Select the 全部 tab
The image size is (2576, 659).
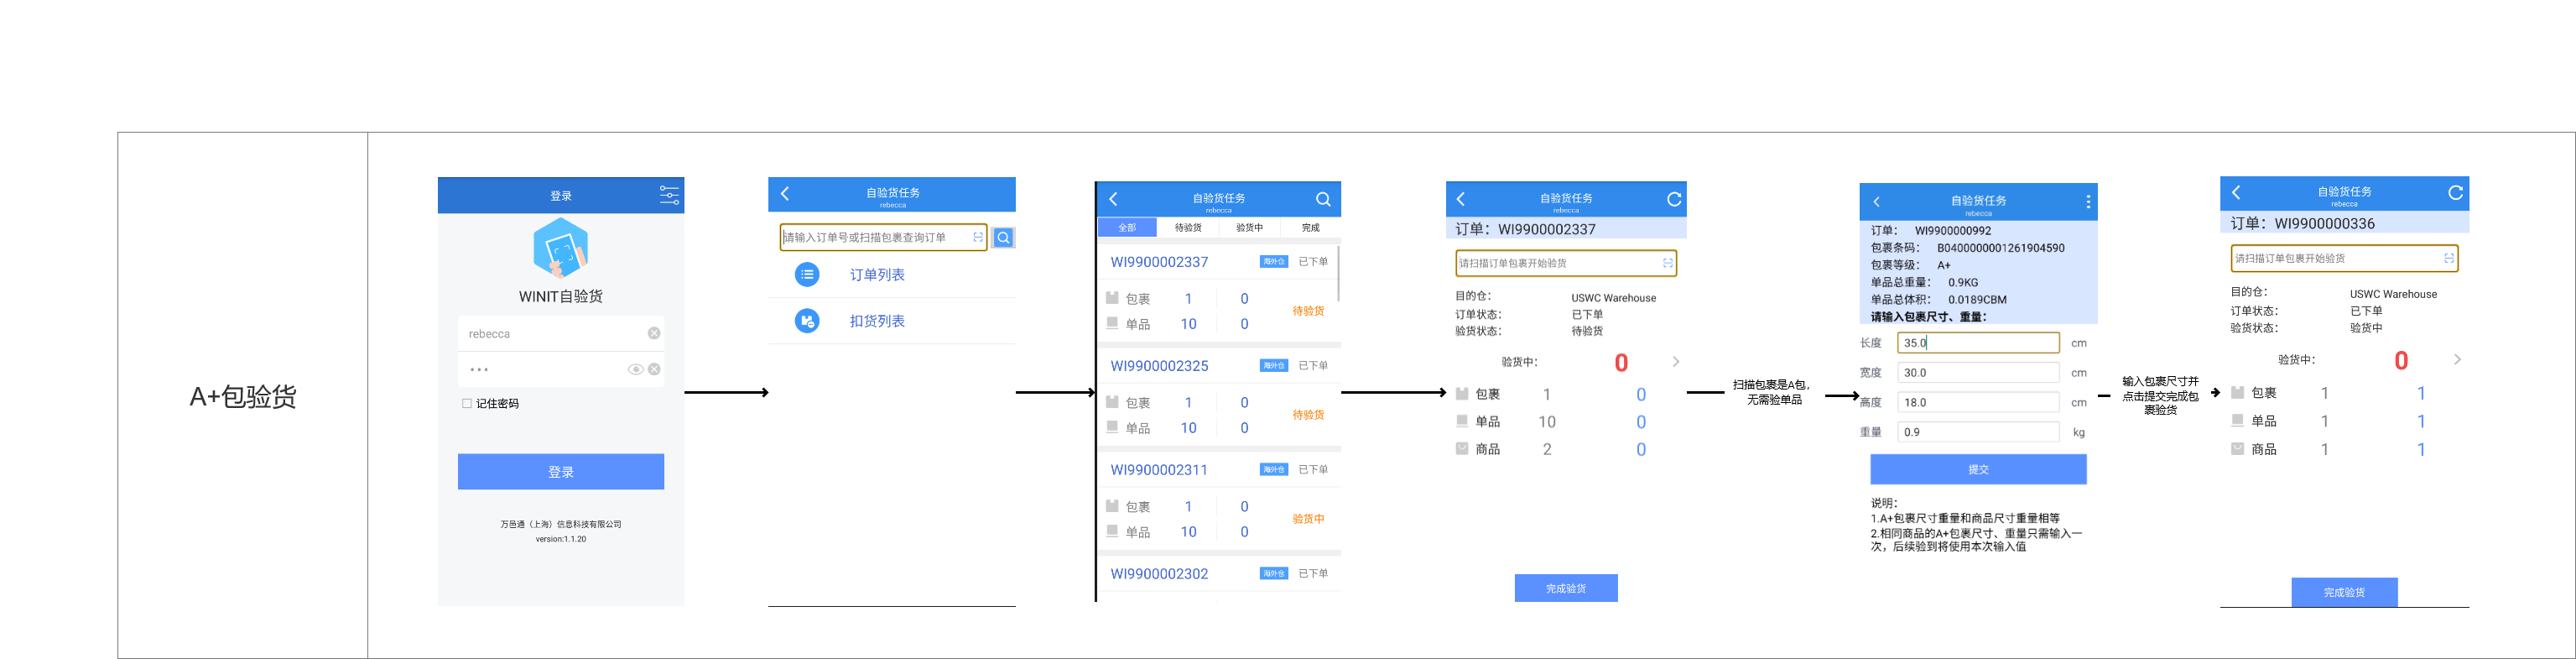point(1127,228)
